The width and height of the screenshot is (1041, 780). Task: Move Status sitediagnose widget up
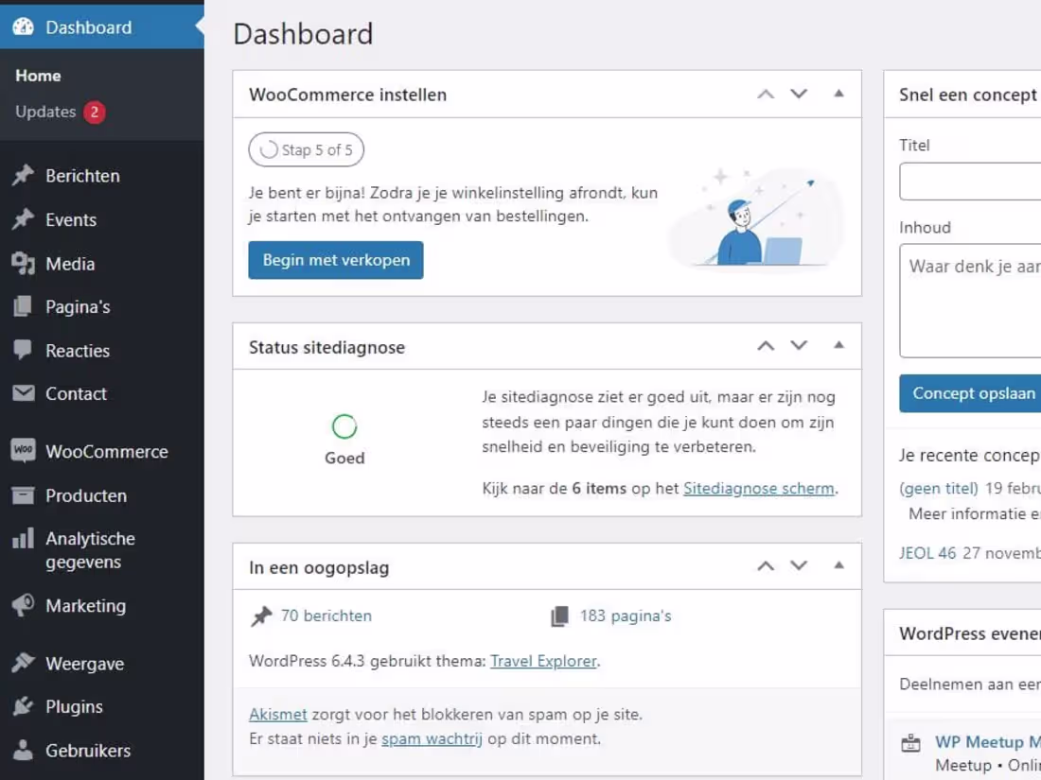(x=766, y=345)
